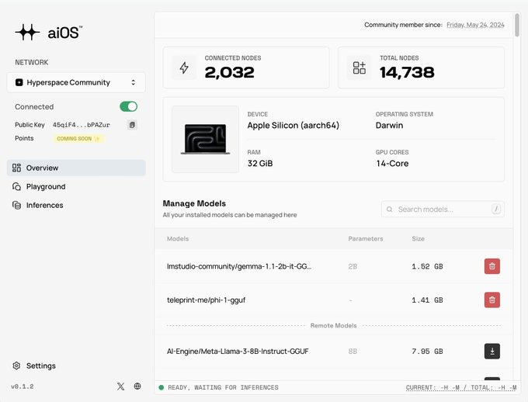Click the Playground chat icon
The width and height of the screenshot is (528, 402).
coord(16,186)
